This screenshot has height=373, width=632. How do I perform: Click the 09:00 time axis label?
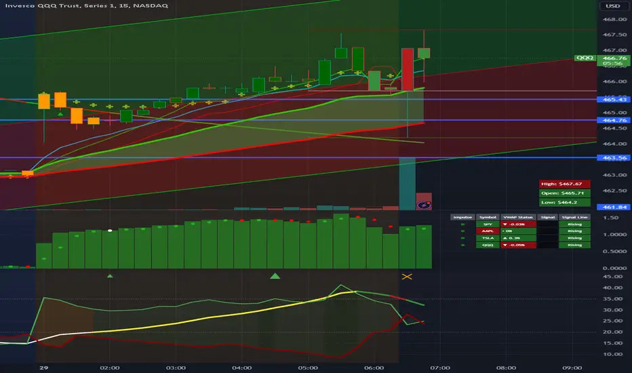(x=572, y=368)
